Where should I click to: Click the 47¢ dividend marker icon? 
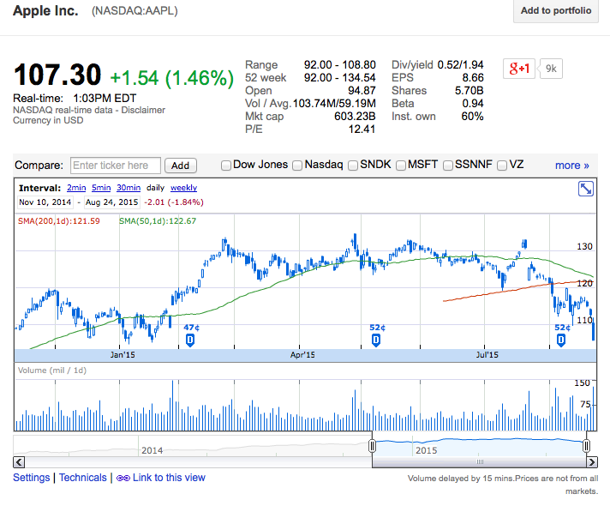click(190, 340)
